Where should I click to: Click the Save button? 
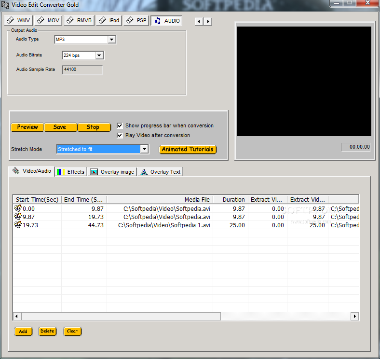61,127
